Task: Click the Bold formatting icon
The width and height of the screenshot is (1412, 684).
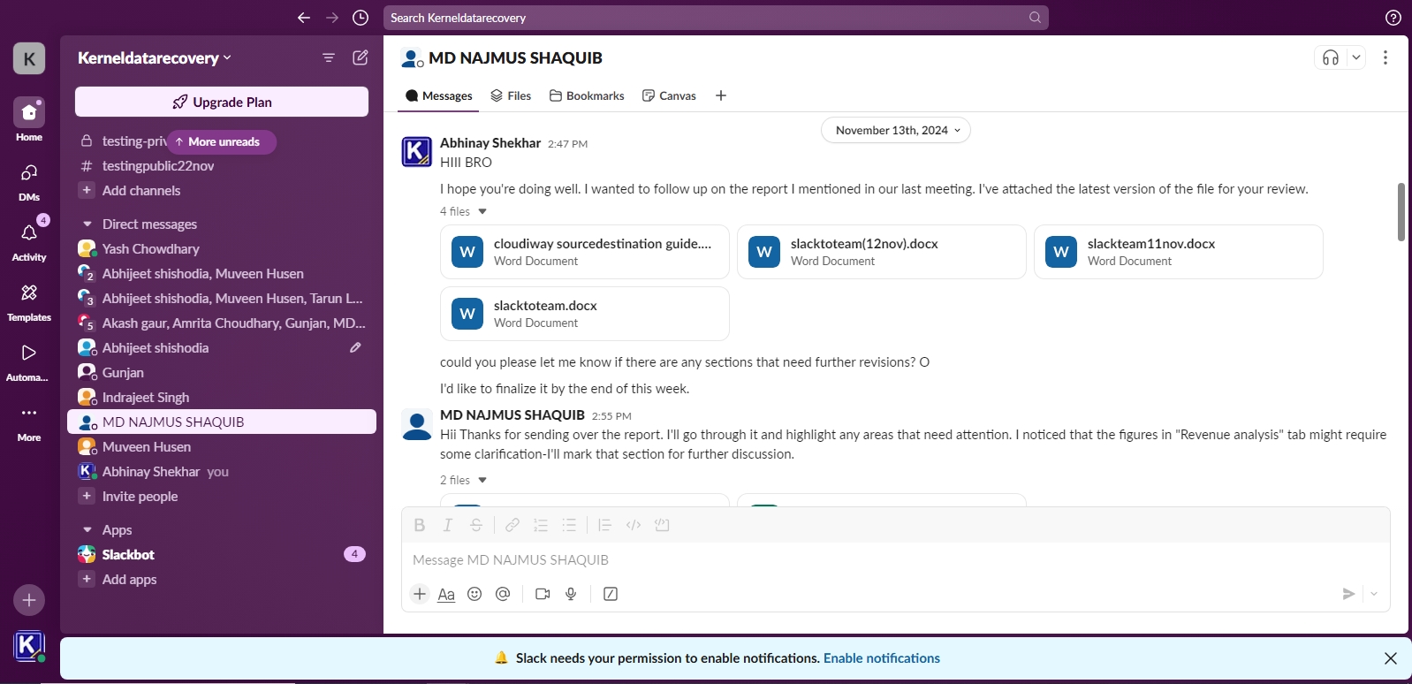Action: tap(420, 525)
